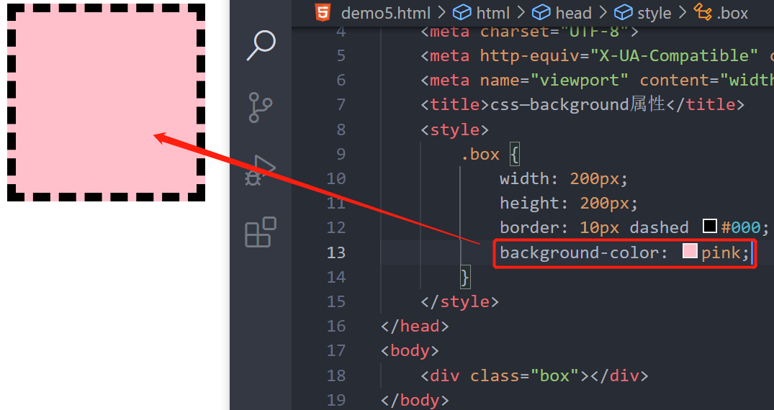Click line number 12 in gutter

336,227
